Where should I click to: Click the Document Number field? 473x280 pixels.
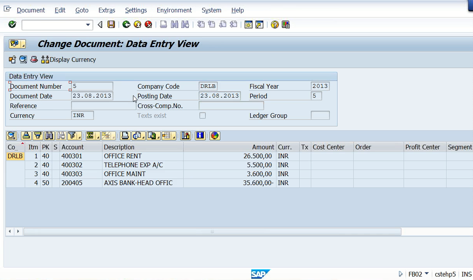point(92,86)
